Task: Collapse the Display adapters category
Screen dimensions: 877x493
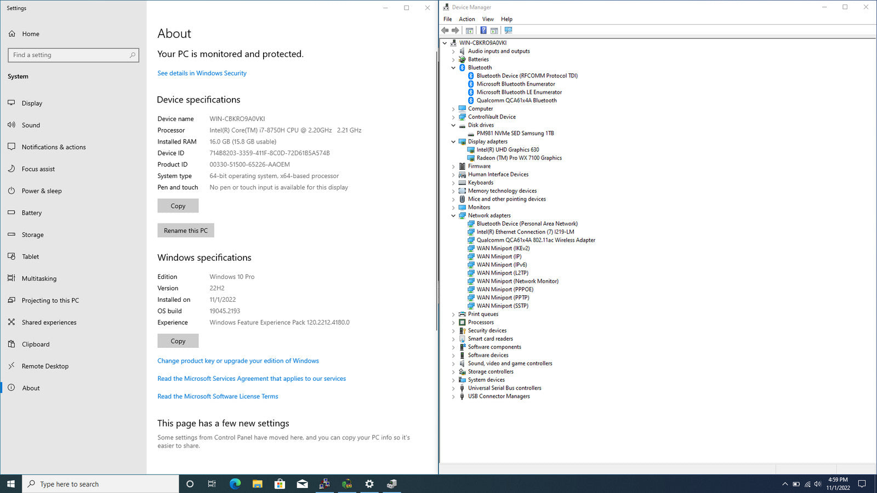Action: (453, 142)
